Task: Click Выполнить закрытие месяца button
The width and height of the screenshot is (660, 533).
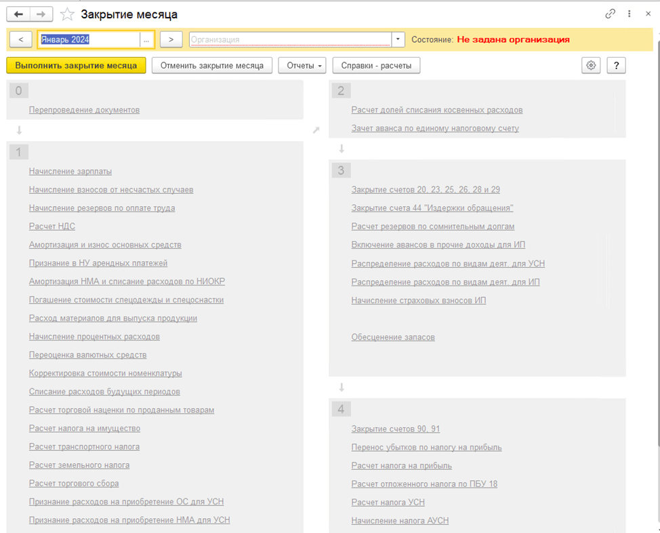Action: [x=76, y=65]
